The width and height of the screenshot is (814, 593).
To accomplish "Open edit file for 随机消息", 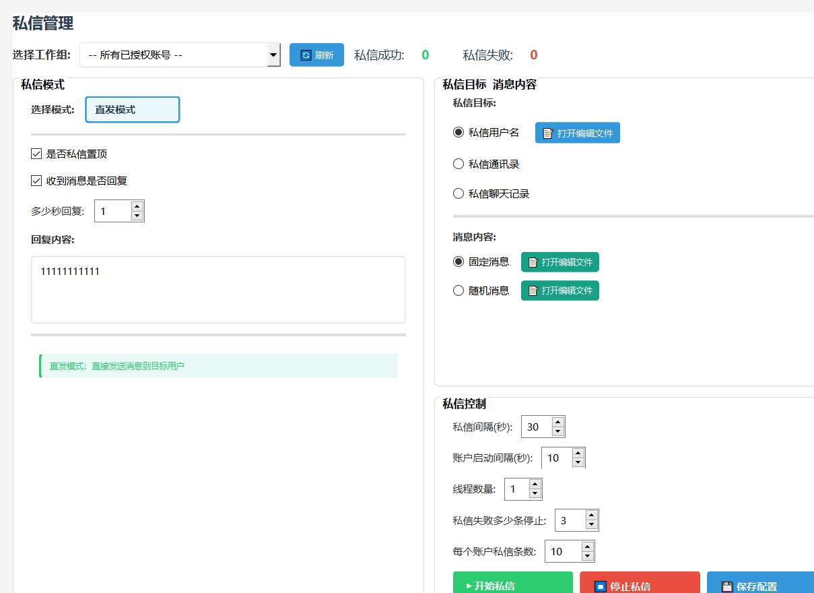I will (559, 290).
